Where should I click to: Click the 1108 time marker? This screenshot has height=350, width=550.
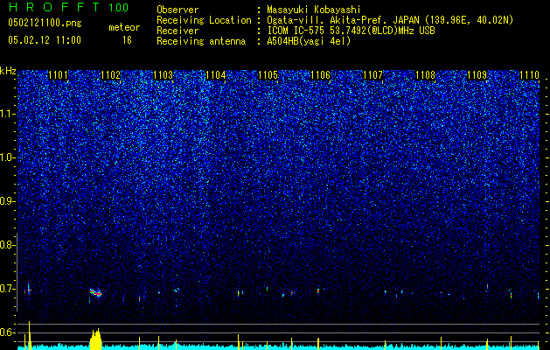(x=426, y=75)
